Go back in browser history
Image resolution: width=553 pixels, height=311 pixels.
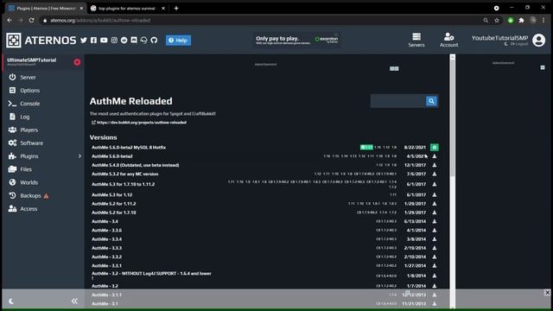click(10, 21)
